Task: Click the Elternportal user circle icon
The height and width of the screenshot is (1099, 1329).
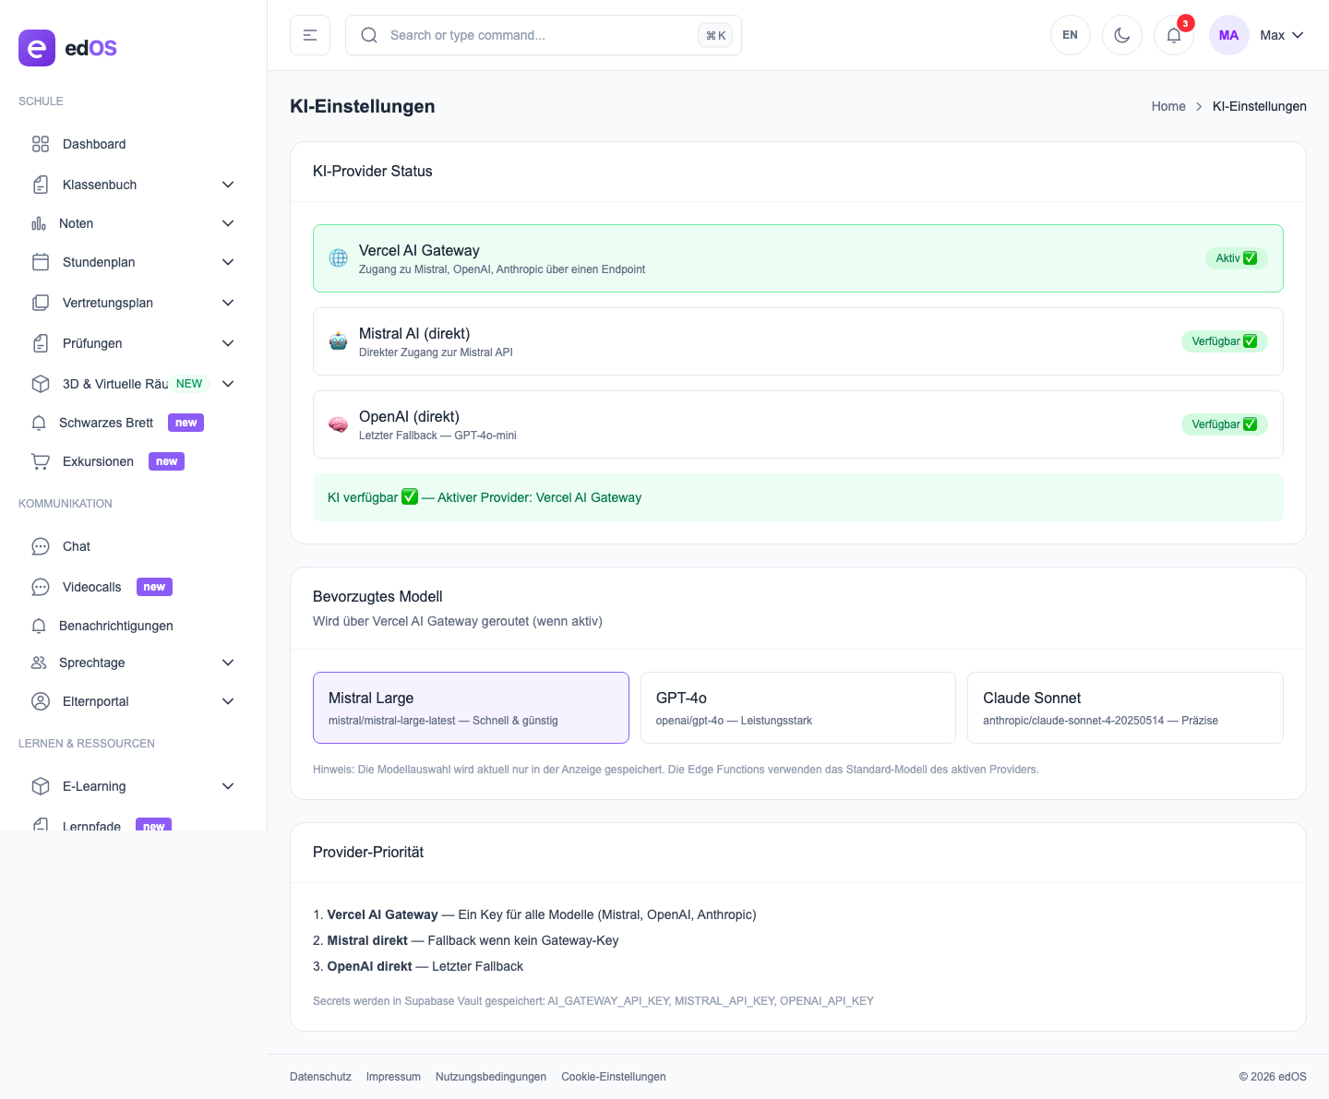Action: pyautogui.click(x=41, y=701)
